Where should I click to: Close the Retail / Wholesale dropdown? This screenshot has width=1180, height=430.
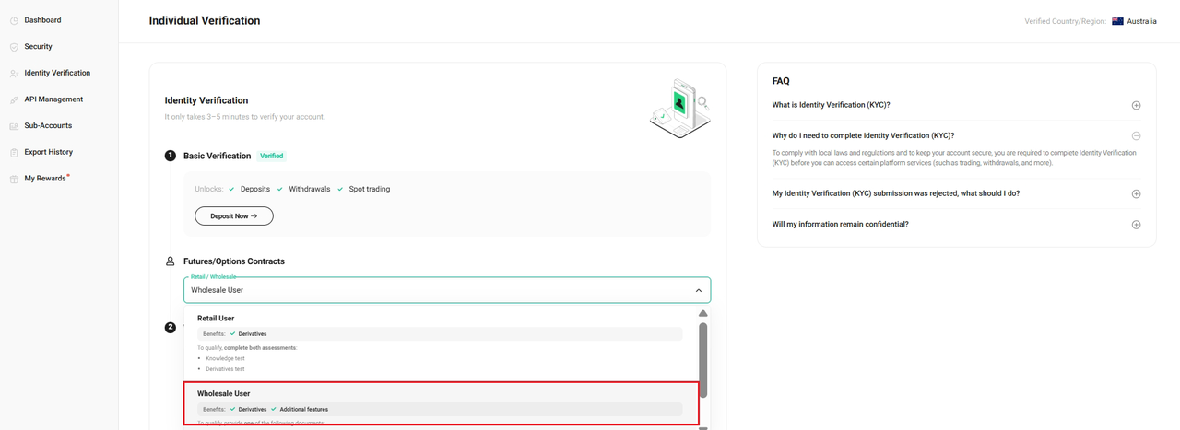698,290
